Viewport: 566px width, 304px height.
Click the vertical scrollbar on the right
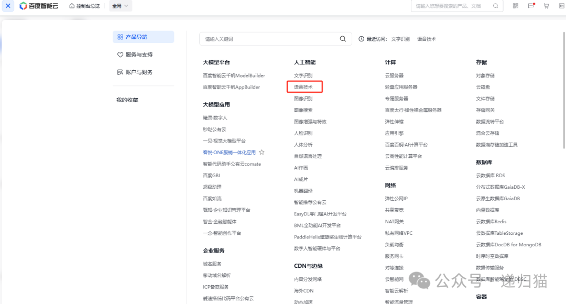pos(564,90)
